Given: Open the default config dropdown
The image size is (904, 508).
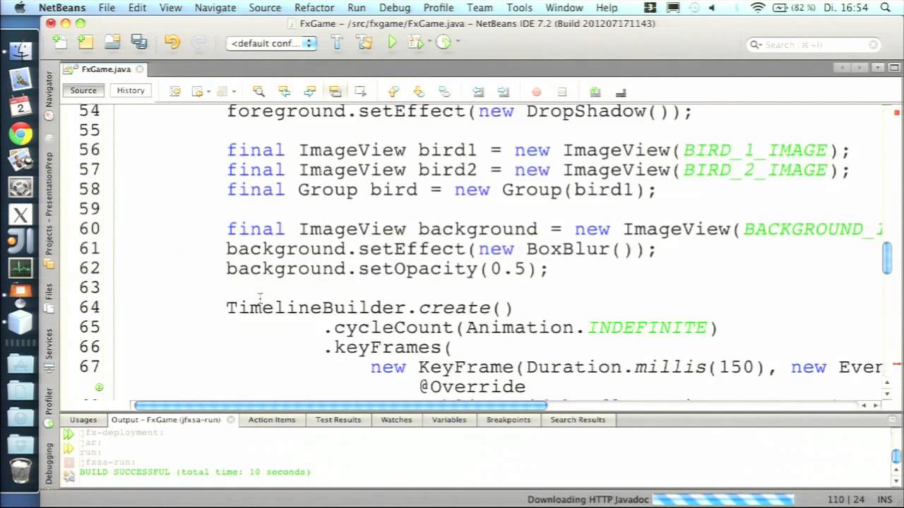Looking at the screenshot, I should [x=270, y=43].
